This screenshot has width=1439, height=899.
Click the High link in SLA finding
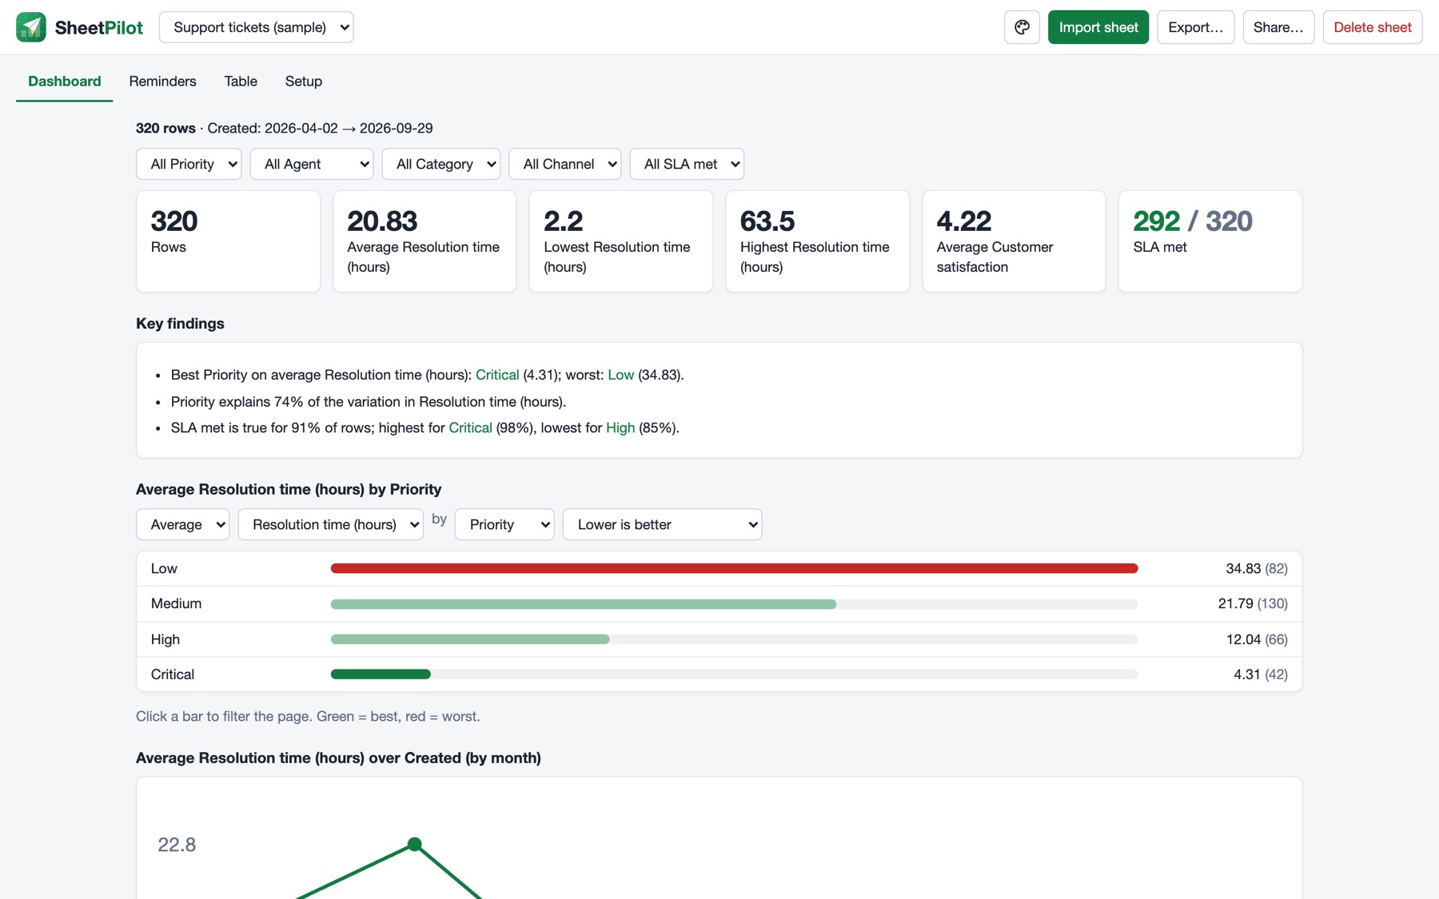tap(620, 428)
